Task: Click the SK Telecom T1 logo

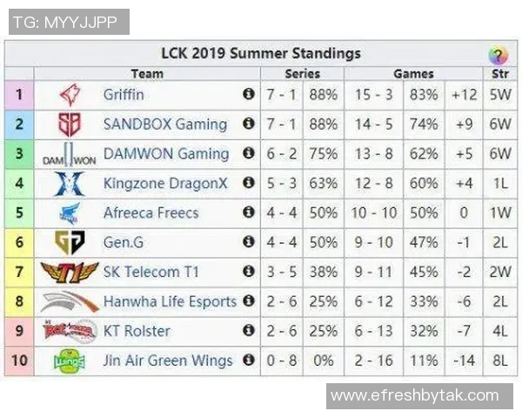Action: (x=69, y=273)
